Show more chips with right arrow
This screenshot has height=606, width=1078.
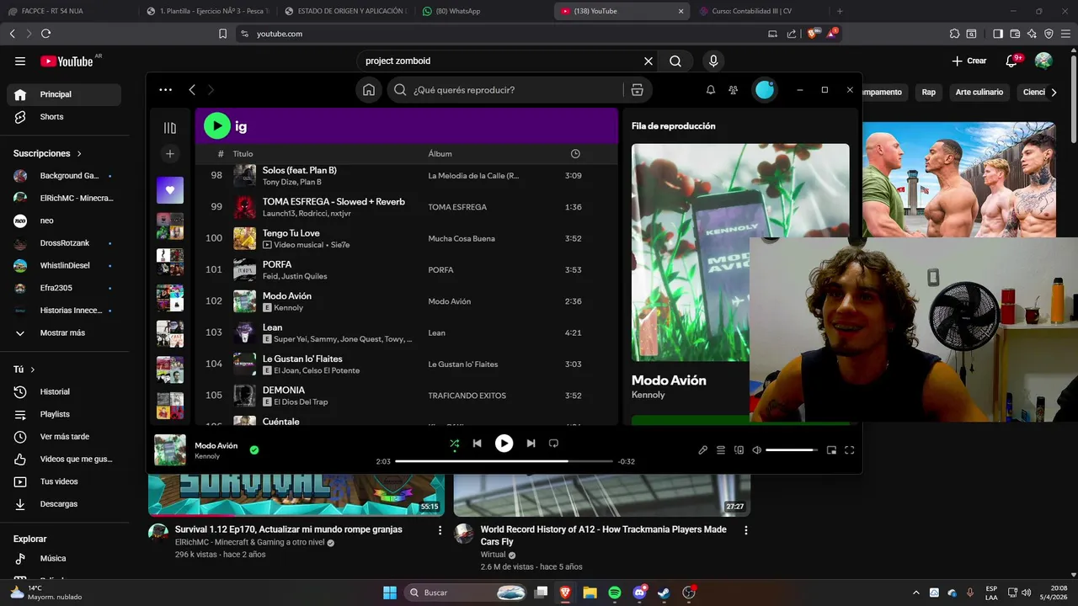click(1054, 92)
